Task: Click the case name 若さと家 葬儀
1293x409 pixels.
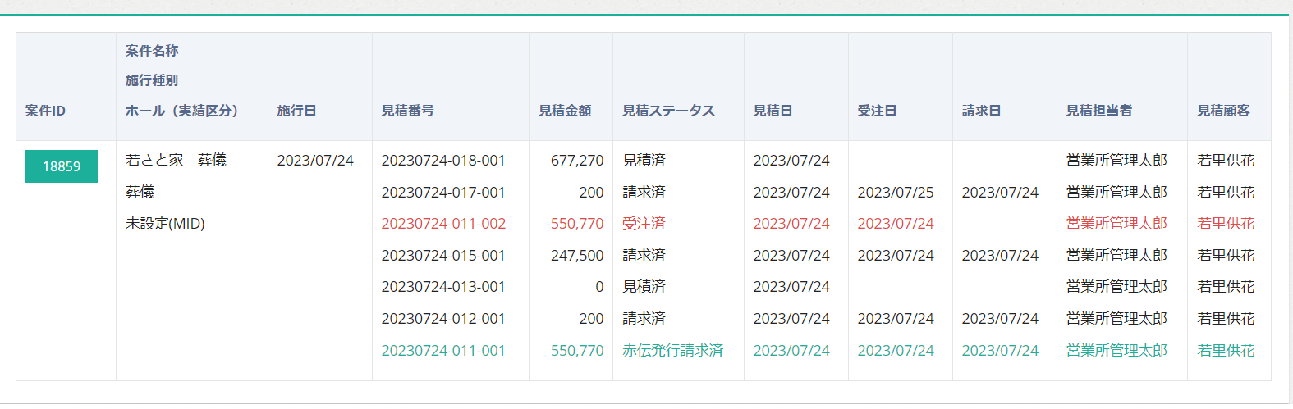Action: (x=176, y=161)
